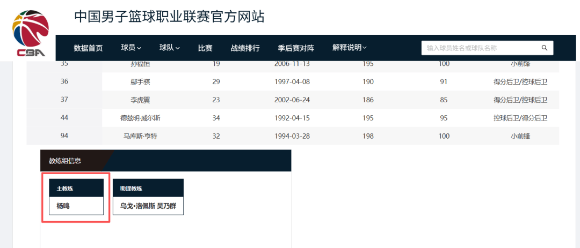Click the 助理教练 card header

coord(148,188)
